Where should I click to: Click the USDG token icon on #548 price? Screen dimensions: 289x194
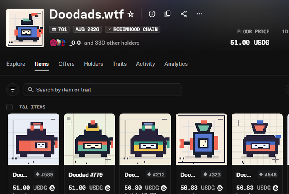click(275, 188)
